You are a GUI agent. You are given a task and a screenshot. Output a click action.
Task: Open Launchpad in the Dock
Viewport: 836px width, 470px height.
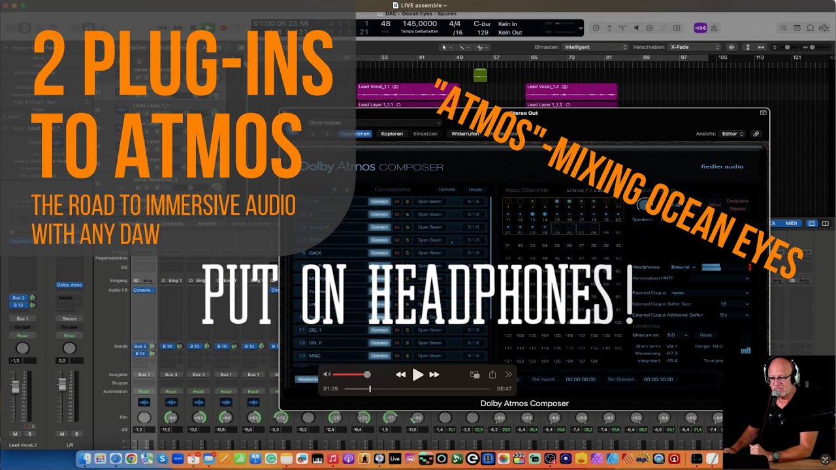click(x=101, y=460)
